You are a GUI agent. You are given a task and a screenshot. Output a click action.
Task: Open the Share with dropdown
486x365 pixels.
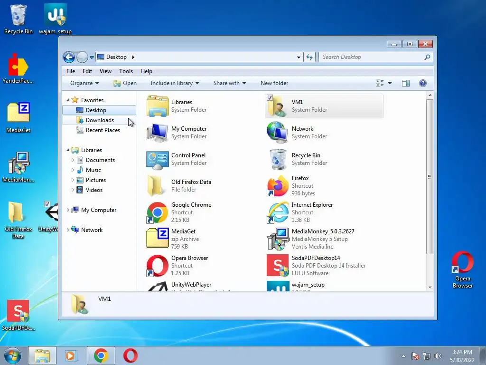point(229,83)
